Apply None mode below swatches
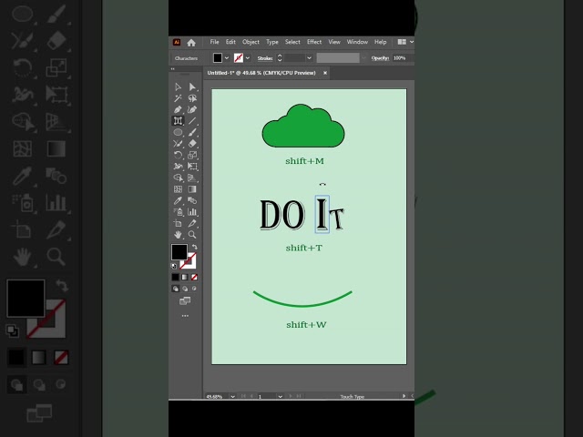The width and height of the screenshot is (583, 437). click(x=194, y=277)
